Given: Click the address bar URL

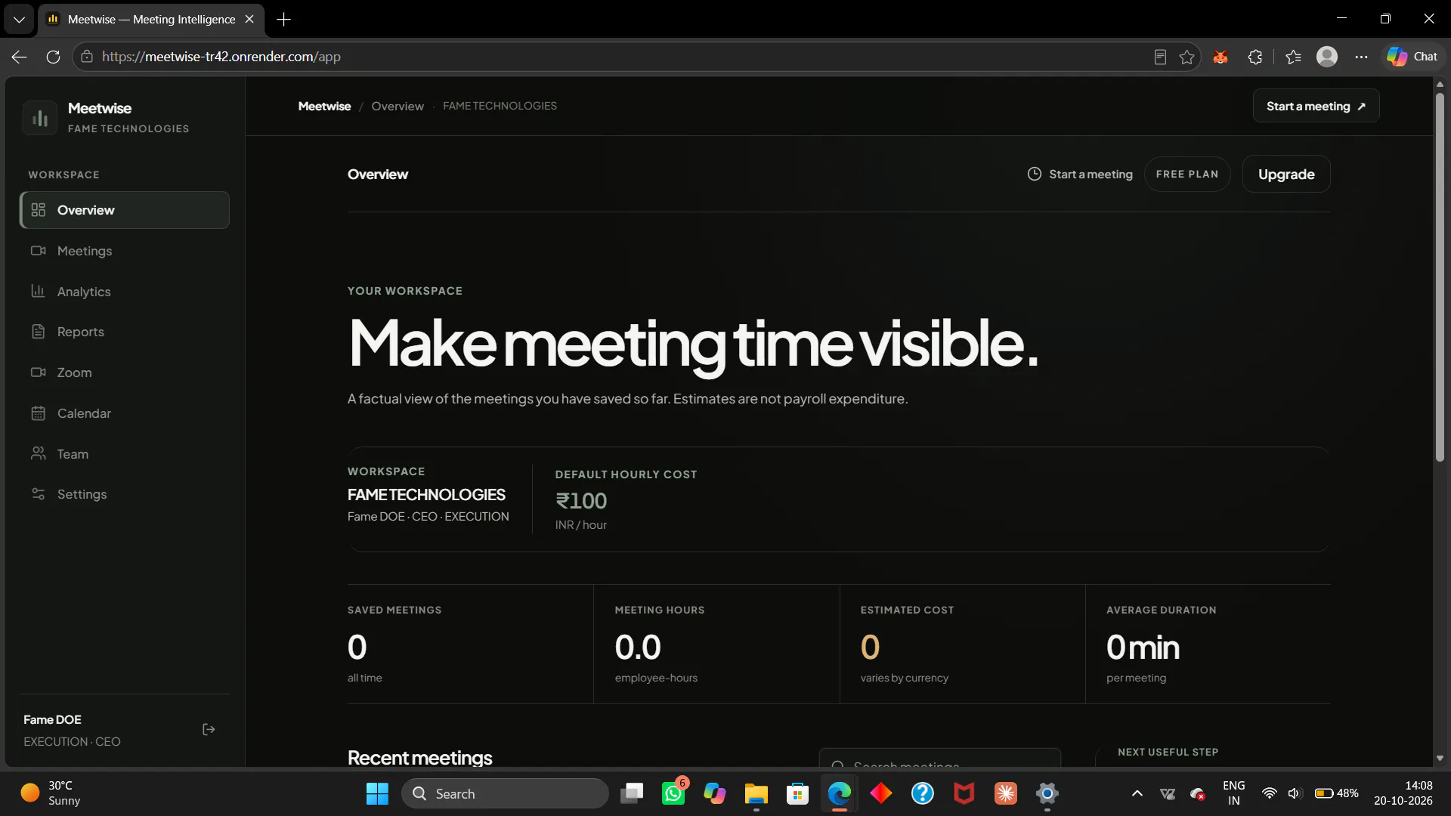Looking at the screenshot, I should (x=221, y=57).
